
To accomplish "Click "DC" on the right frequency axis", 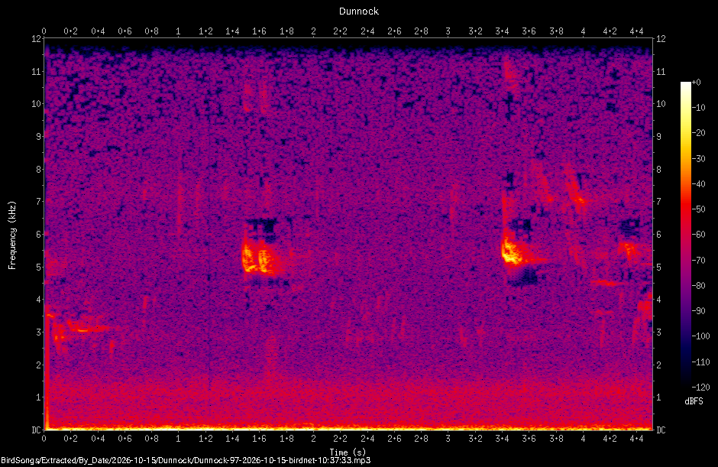I will [661, 430].
